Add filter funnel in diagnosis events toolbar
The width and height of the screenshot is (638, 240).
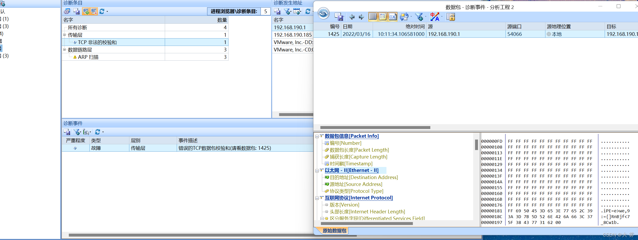click(x=77, y=132)
